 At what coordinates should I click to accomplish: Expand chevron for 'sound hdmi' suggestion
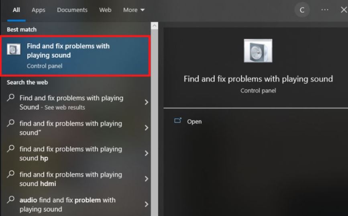click(146, 179)
